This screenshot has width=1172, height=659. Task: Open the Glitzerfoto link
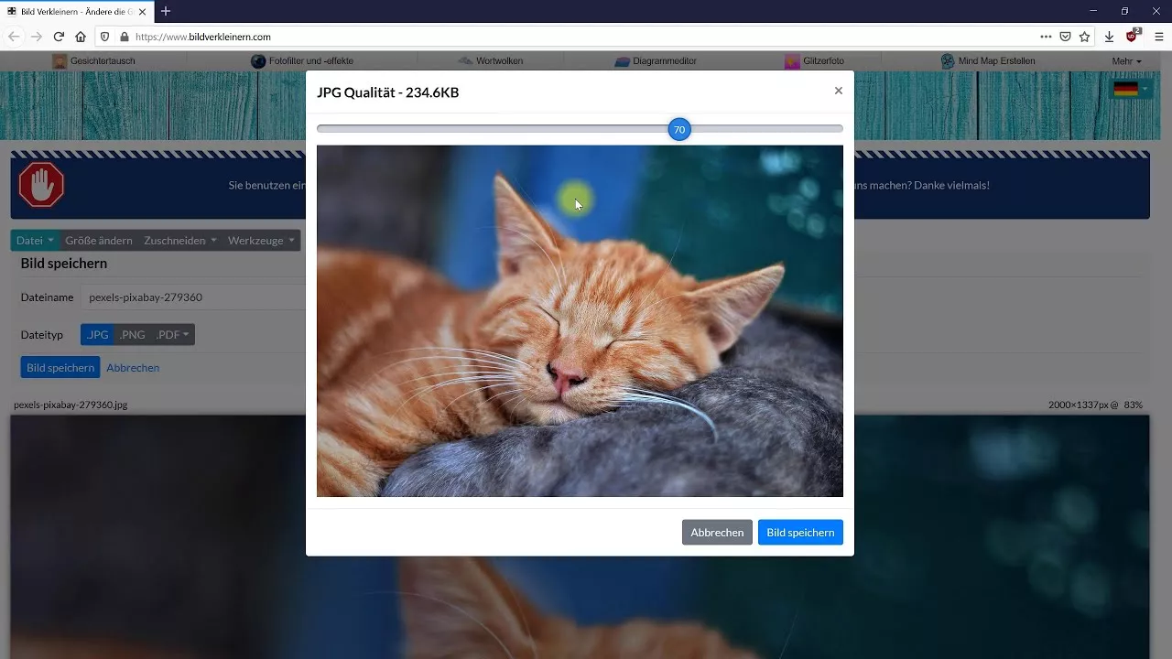pyautogui.click(x=824, y=61)
